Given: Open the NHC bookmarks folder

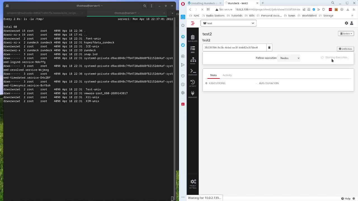Looking at the screenshot, I should pyautogui.click(x=194, y=16).
